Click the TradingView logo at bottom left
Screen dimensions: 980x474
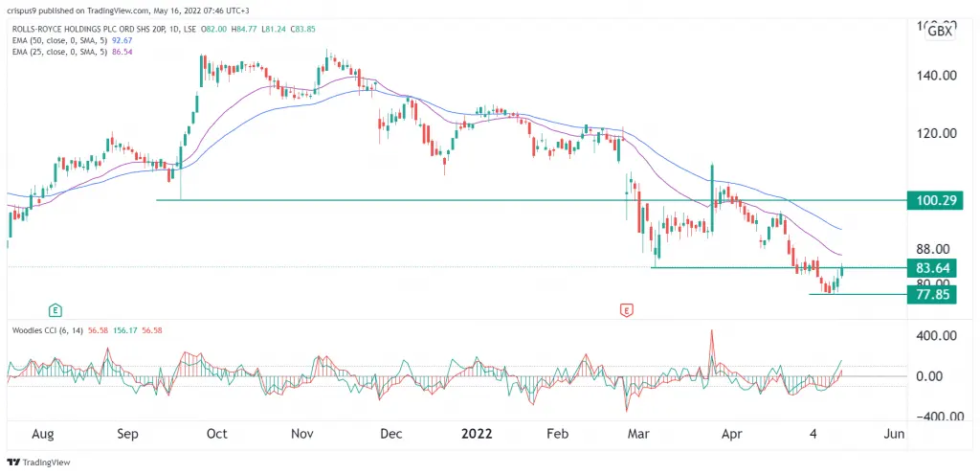pos(38,463)
